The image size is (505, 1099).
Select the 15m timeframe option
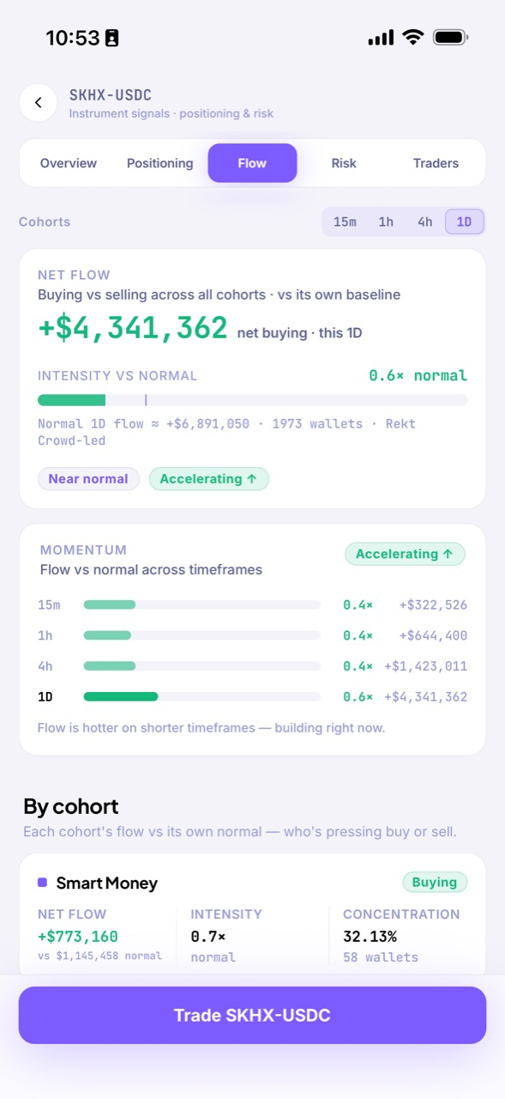point(345,222)
